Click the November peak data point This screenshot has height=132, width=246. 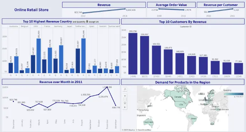[107, 87]
